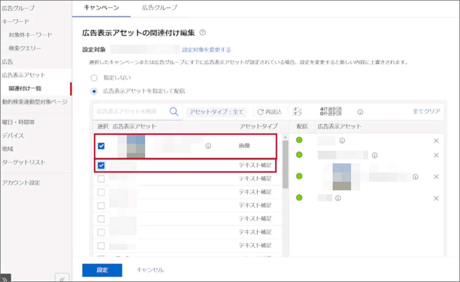Remove the first selected asset with X
This screenshot has width=460, height=282.
coord(436,141)
